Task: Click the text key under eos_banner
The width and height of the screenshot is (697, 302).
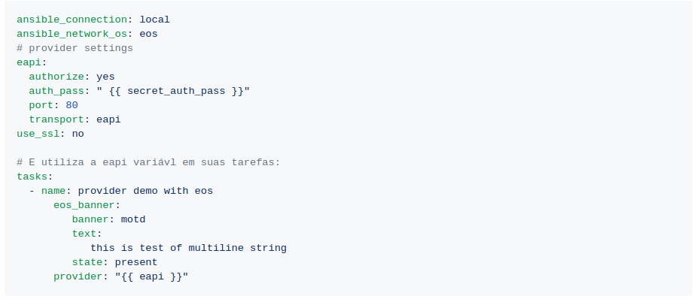Action: pos(85,234)
